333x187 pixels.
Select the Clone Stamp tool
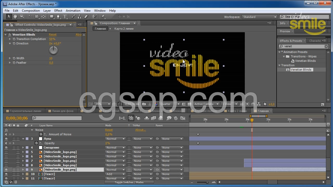point(80,17)
